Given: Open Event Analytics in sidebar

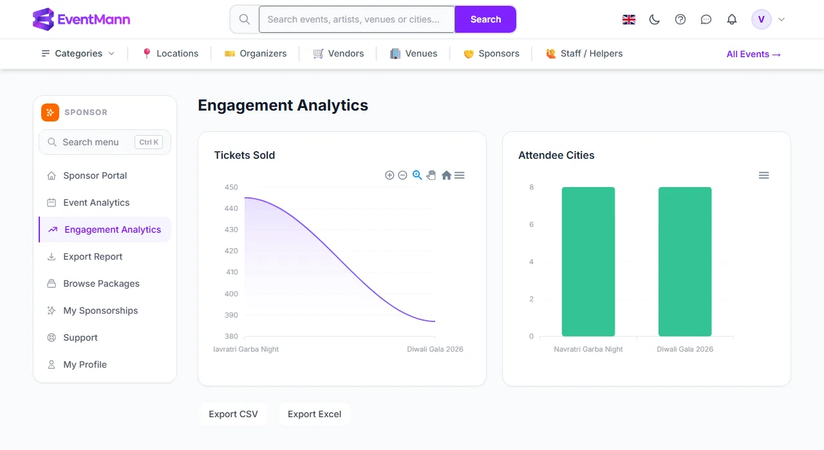Looking at the screenshot, I should click(x=105, y=203).
